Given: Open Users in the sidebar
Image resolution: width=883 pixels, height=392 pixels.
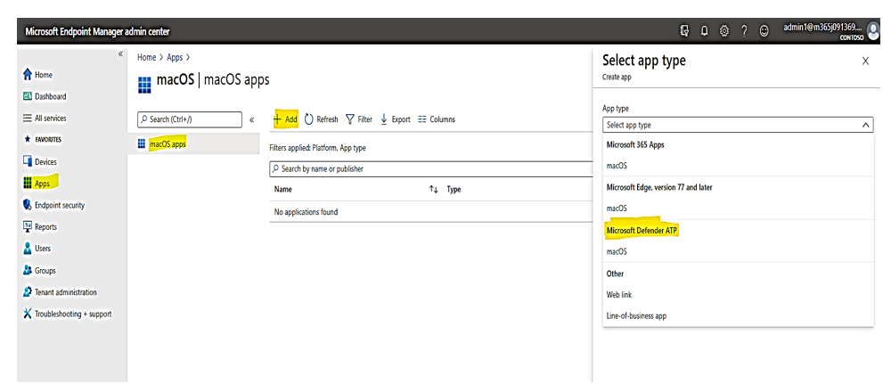Looking at the screenshot, I should (x=37, y=249).
